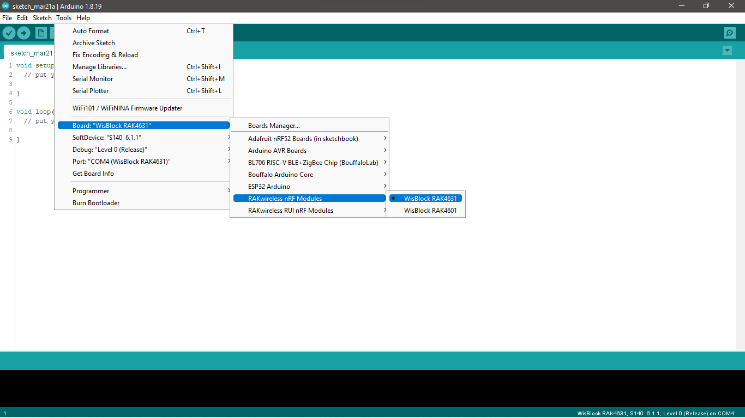Expand Board: "WisBlock RAK4631" submenu

click(143, 126)
